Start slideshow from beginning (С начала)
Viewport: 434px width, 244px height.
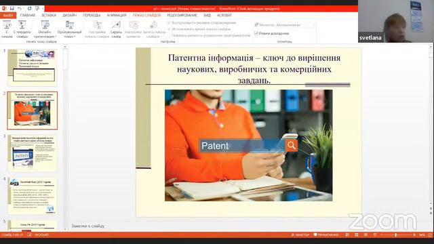7,29
